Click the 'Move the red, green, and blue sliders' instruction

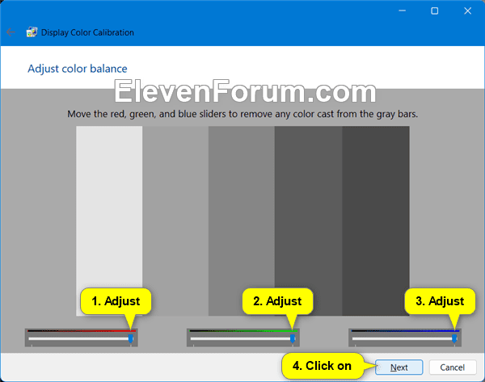coord(242,114)
